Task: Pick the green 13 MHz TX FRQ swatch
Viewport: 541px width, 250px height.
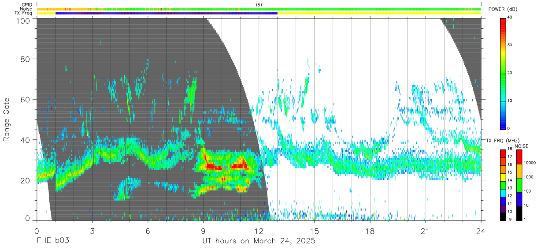Action: tap(503, 185)
